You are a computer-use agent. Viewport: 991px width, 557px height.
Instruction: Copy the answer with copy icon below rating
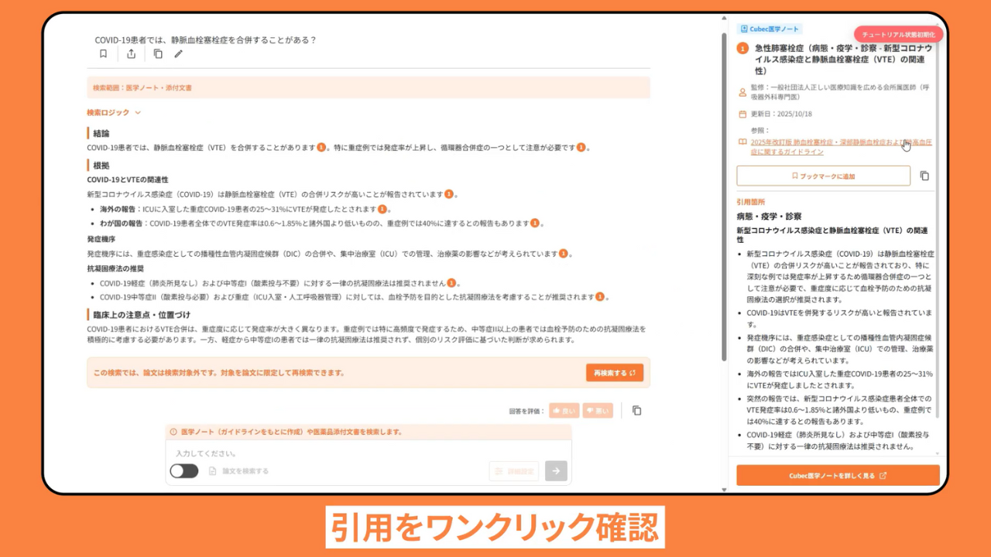tap(636, 411)
